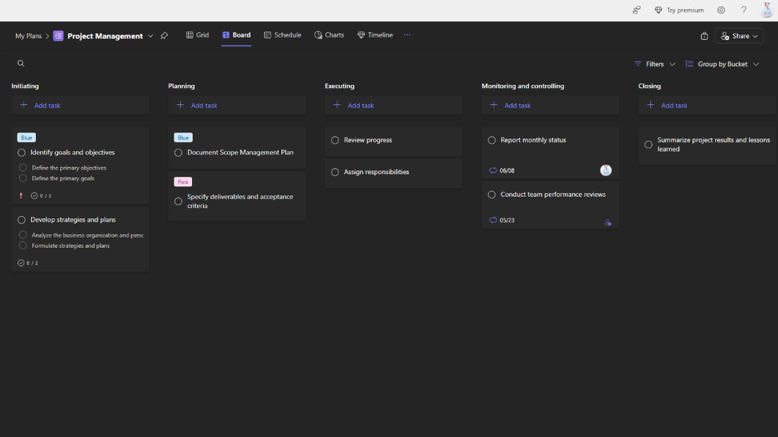
Task: Click assign person icon on Conduct team performance reviews
Action: 608,222
